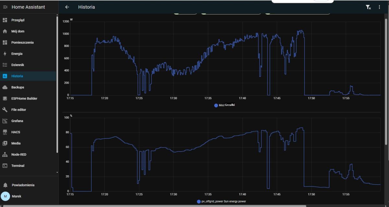
Task: Open Energia in the sidebar
Action: (x=28, y=54)
